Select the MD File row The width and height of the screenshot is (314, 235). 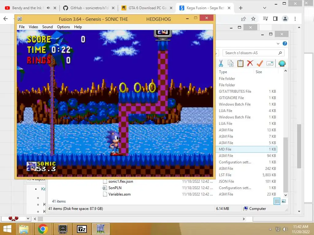click(x=247, y=149)
